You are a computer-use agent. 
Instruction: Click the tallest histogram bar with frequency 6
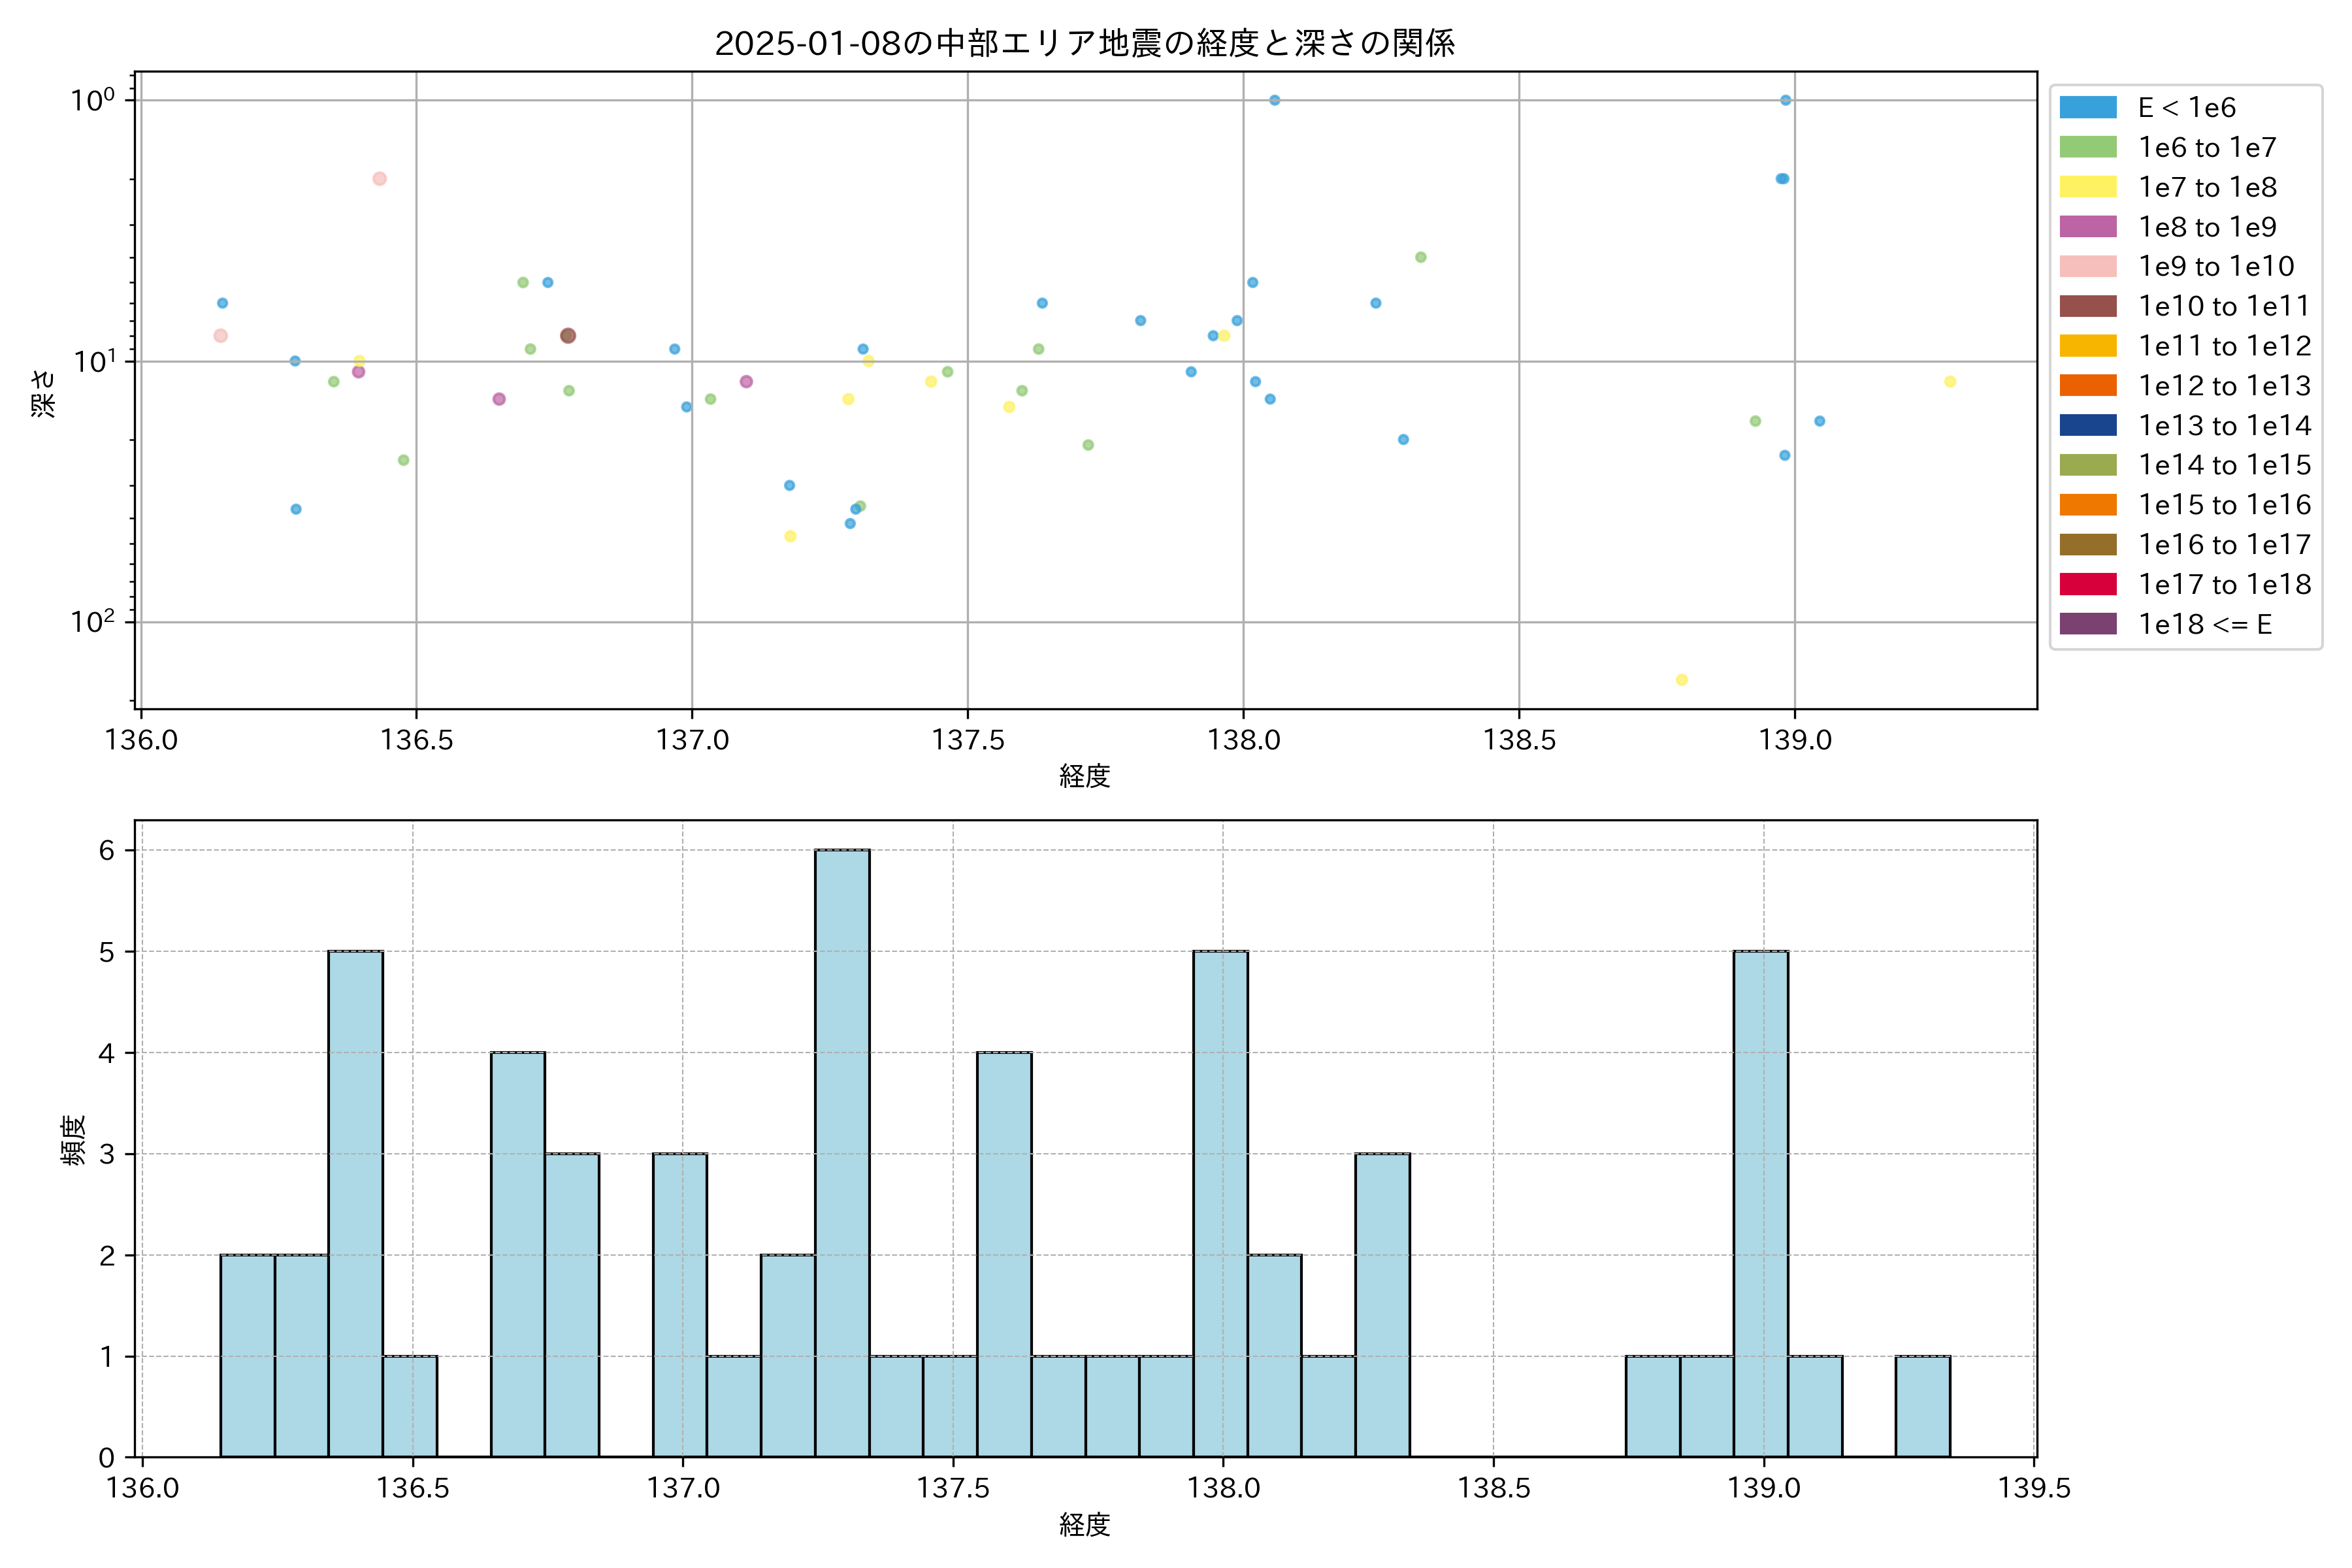842,1152
